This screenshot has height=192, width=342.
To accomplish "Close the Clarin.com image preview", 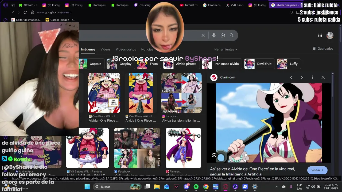I will click(x=323, y=77).
